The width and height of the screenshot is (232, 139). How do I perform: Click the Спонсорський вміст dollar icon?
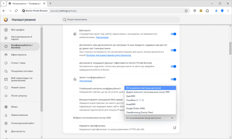[6, 123]
